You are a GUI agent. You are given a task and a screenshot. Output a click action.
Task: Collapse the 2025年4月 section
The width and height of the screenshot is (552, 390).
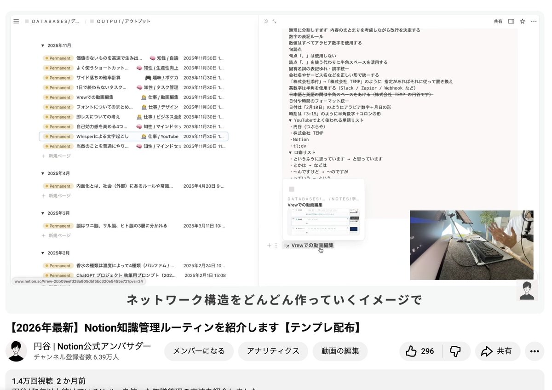click(42, 173)
